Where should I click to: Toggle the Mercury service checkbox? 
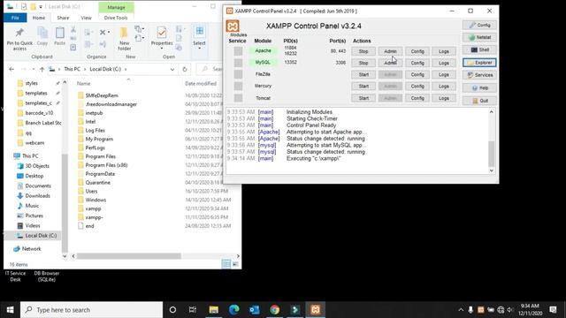(238, 87)
